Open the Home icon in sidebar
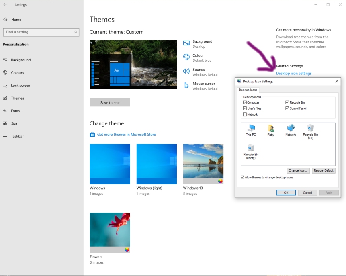 tap(5, 20)
